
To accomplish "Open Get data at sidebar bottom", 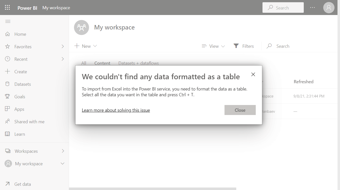I will (22, 184).
